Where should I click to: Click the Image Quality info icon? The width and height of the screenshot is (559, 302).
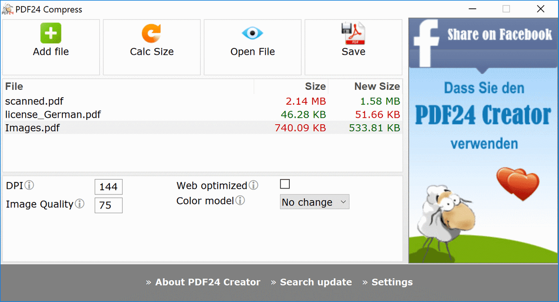(80, 204)
